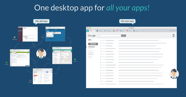Click the red notification badge on Slack tab

click(x=118, y=31)
